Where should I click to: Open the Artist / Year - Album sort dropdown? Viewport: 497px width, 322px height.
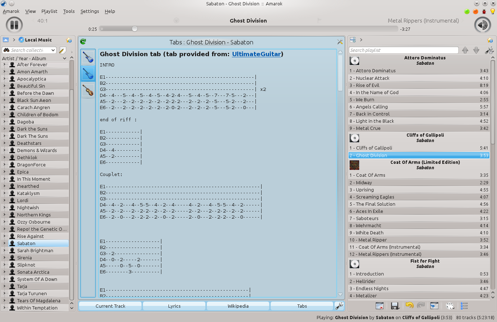click(x=65, y=58)
